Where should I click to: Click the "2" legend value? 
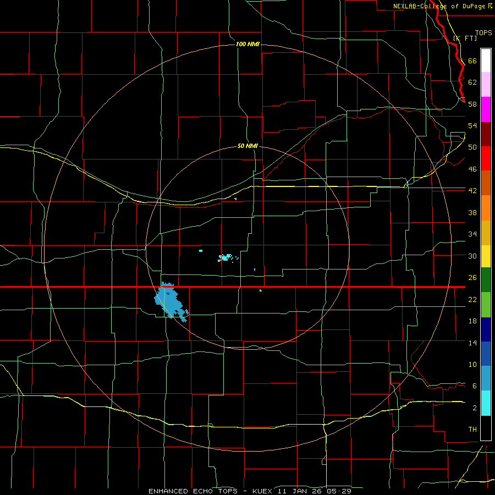[475, 408]
